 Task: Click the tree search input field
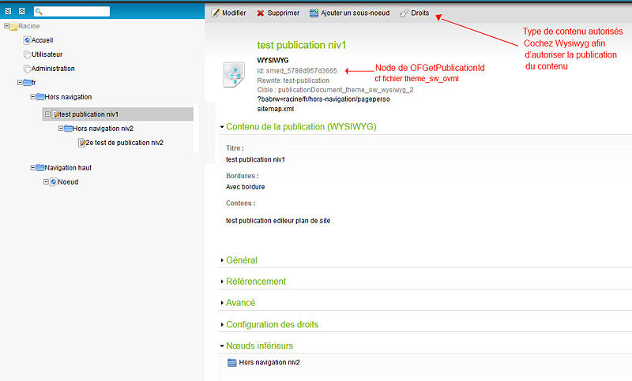[x=75, y=12]
